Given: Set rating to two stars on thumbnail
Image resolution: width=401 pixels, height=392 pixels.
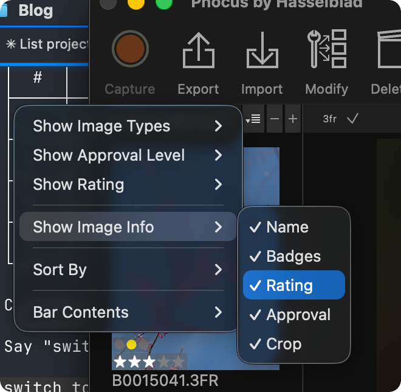Looking at the screenshot, I should (x=134, y=362).
